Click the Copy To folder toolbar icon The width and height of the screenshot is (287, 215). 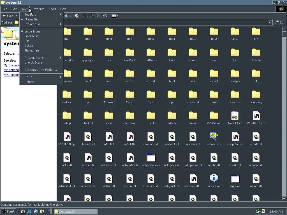[92, 16]
